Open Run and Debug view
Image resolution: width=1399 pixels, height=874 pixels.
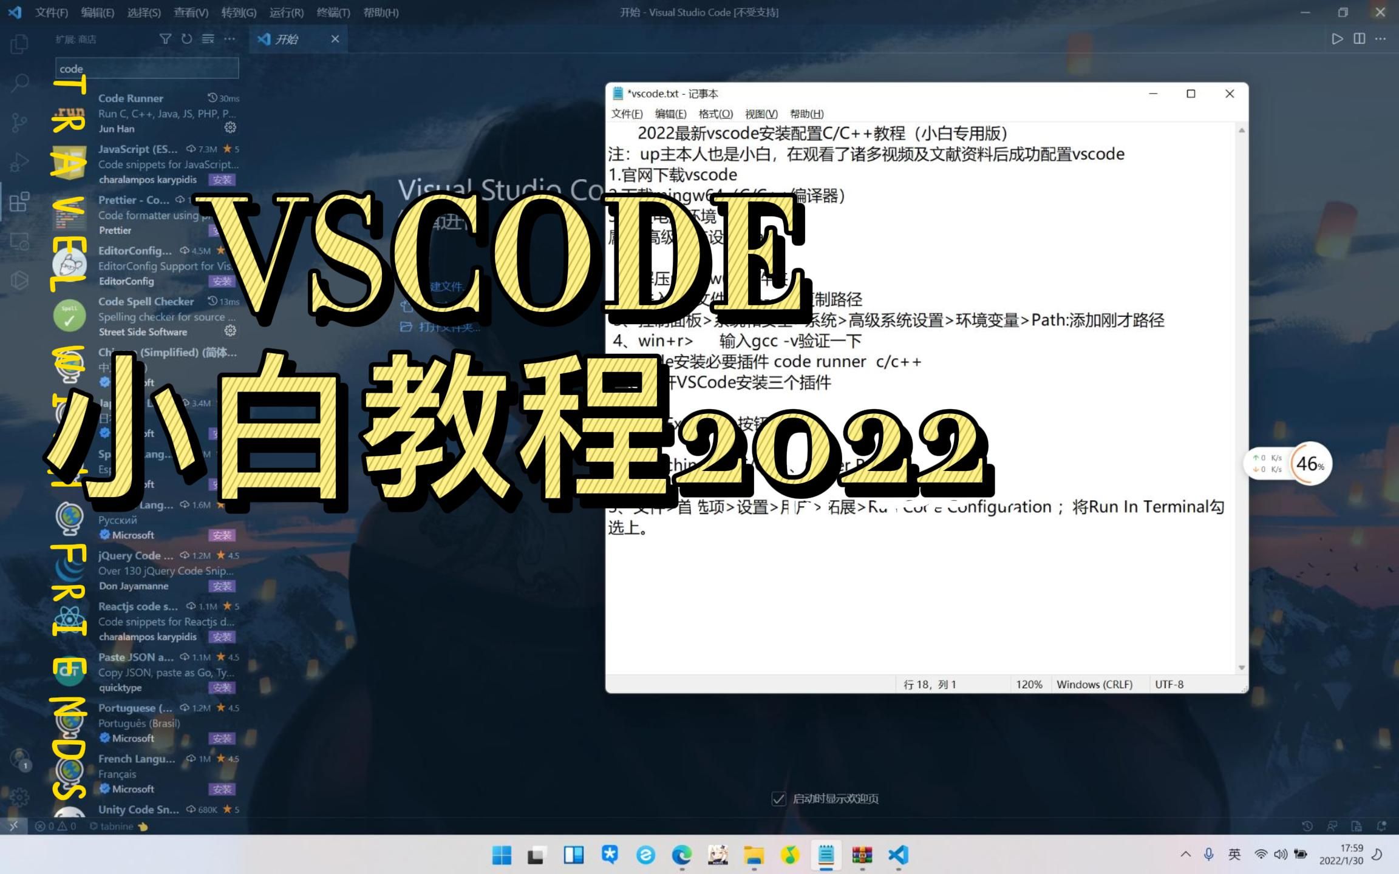coord(19,162)
